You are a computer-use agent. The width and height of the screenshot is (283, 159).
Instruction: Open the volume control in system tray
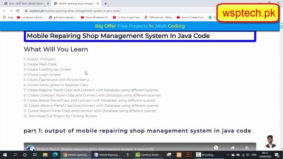click(x=248, y=155)
